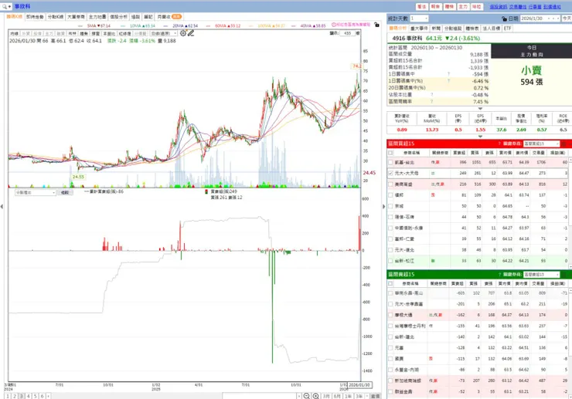Switch to 即時走勢 tab
The image size is (572, 399).
coord(35,17)
